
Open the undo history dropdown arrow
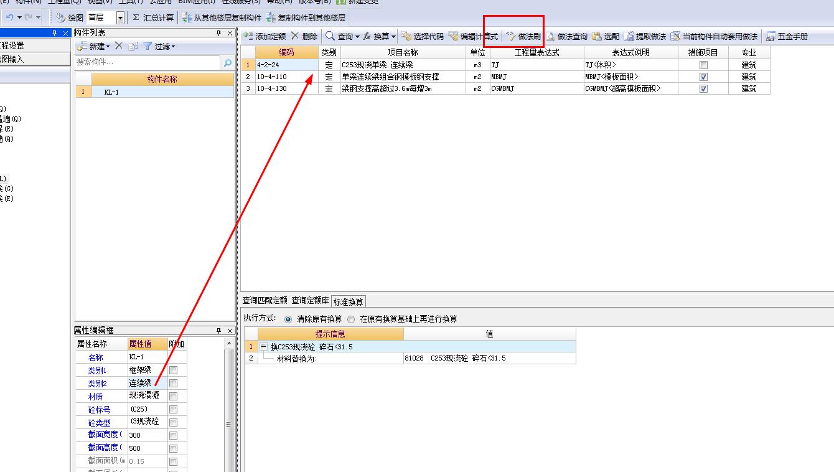[x=19, y=17]
